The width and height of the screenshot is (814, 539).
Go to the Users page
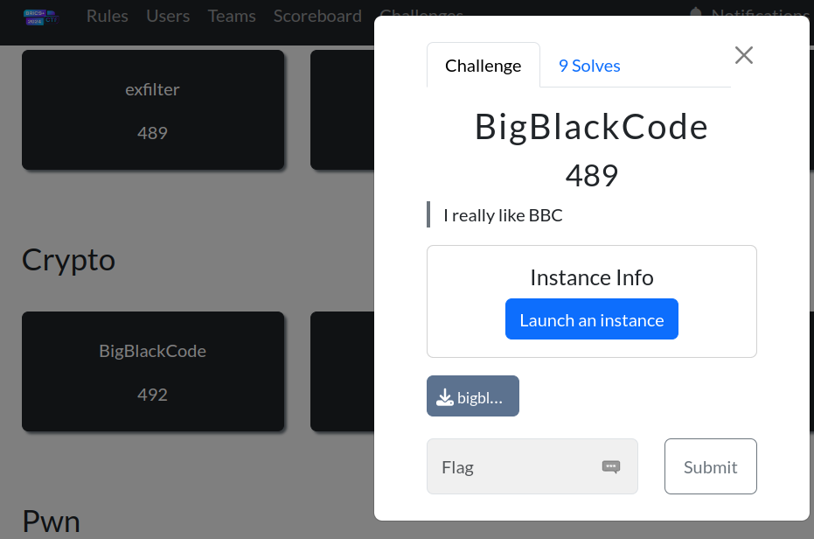tap(168, 16)
